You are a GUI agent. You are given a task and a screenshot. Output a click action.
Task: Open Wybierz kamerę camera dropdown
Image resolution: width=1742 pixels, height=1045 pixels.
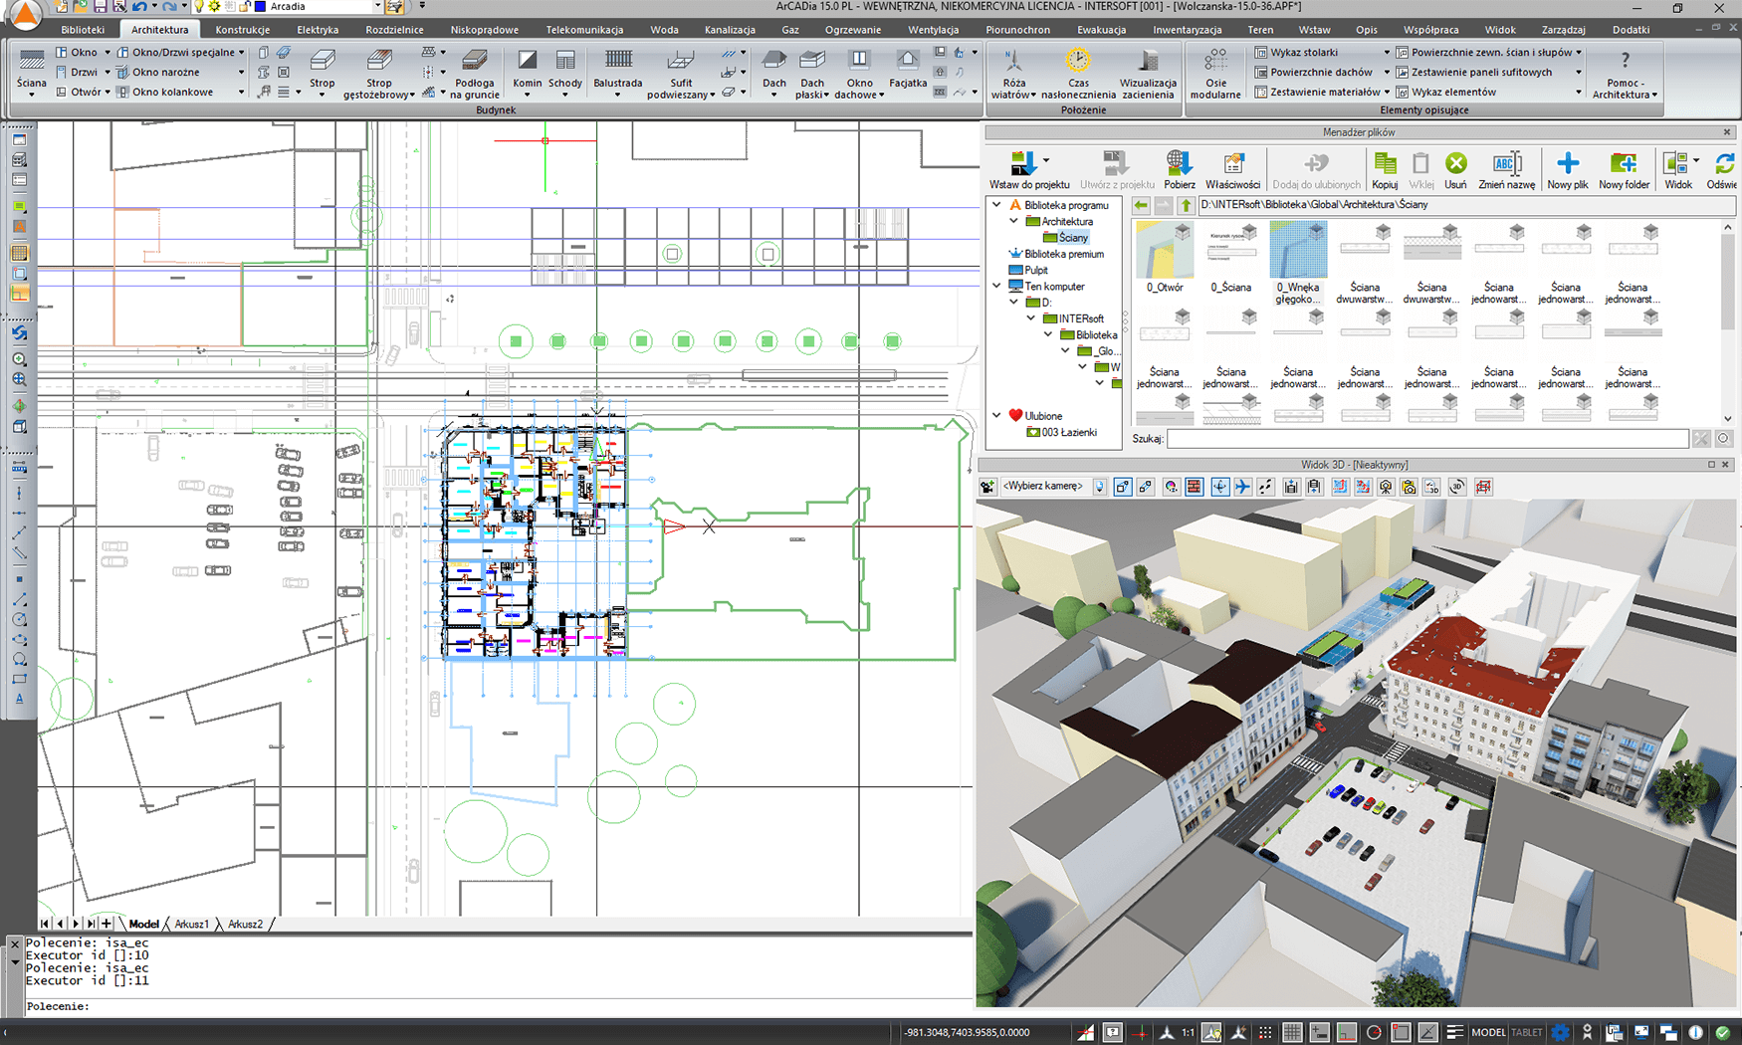pos(1099,487)
